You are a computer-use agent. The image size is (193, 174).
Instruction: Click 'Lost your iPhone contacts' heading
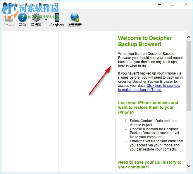pyautogui.click(x=148, y=107)
